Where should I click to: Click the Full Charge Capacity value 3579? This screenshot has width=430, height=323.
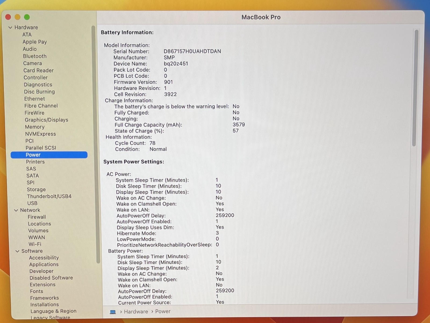[239, 125]
